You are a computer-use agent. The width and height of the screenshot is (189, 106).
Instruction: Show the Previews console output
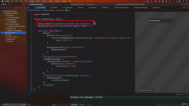tap(82, 105)
